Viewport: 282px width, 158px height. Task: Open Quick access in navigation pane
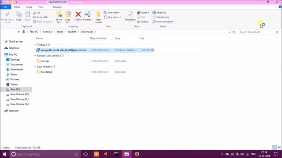tap(16, 41)
